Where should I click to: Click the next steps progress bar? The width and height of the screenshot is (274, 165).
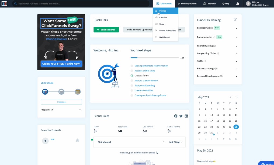pos(155,58)
